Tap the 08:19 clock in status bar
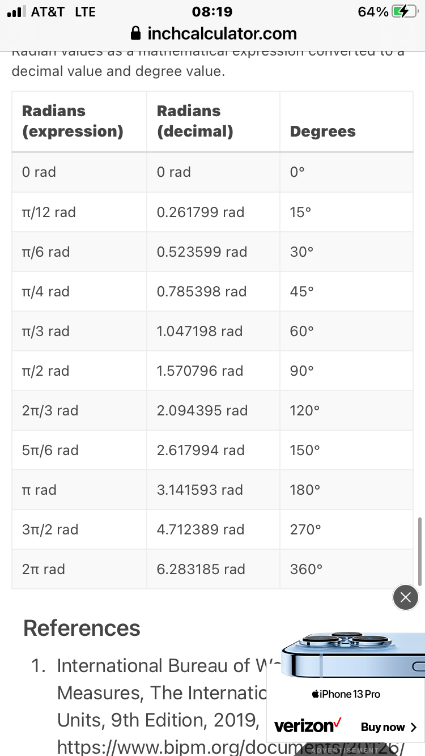425x756 pixels. tap(212, 11)
